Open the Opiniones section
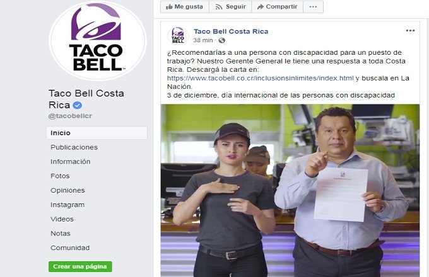The height and width of the screenshot is (277, 429). click(68, 191)
